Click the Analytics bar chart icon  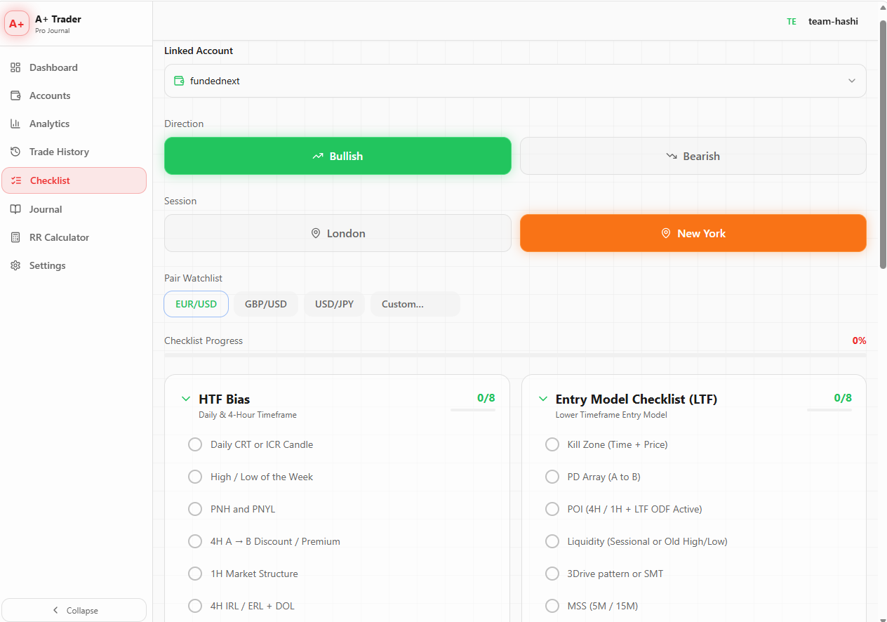(15, 124)
